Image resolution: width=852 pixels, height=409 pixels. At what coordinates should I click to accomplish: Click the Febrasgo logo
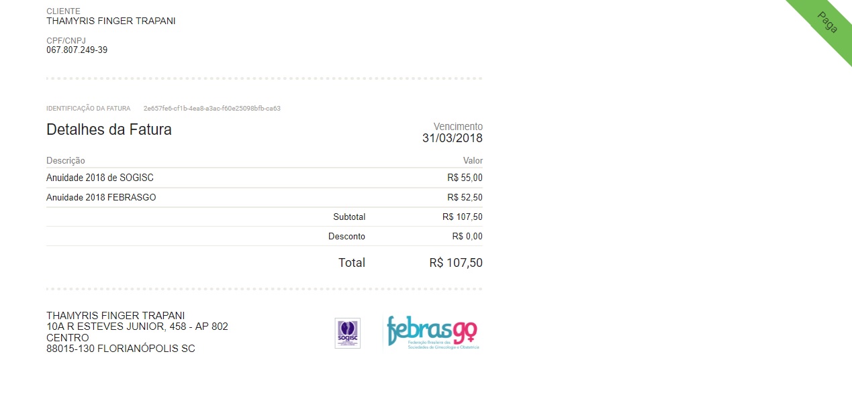(433, 333)
